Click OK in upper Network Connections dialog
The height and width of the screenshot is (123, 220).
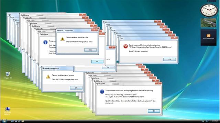pyautogui.click(x=90, y=50)
